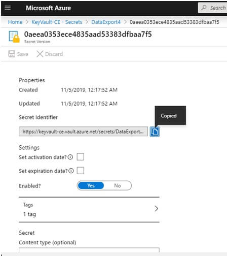
Task: Click the page heading 0aeea0353ece4835aad53383dfbaa7f5
Action: coord(88,34)
